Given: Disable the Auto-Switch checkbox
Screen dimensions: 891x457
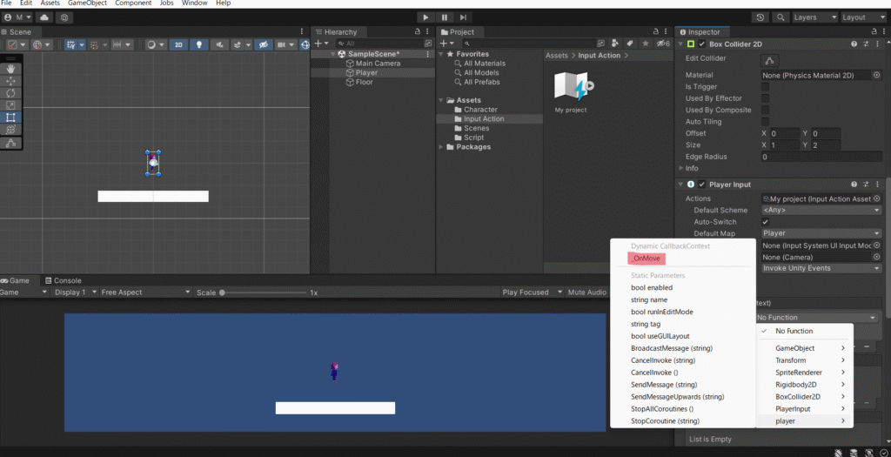Looking at the screenshot, I should [x=766, y=222].
